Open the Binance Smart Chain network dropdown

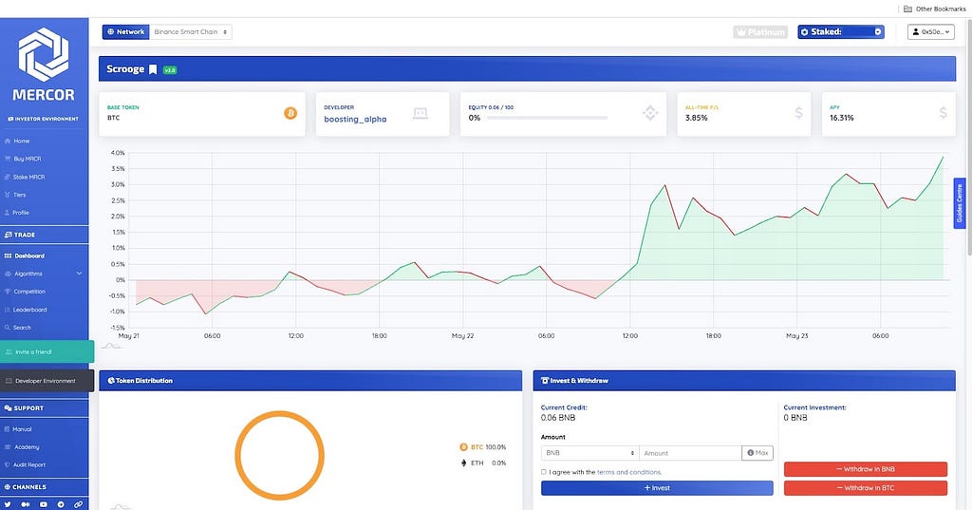pyautogui.click(x=190, y=31)
